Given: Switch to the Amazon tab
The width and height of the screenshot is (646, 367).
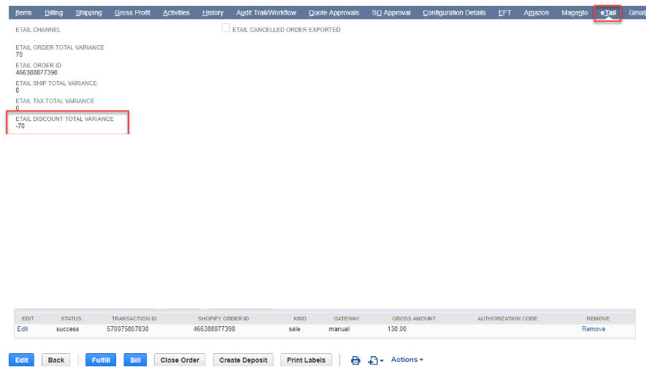Looking at the screenshot, I should (536, 13).
